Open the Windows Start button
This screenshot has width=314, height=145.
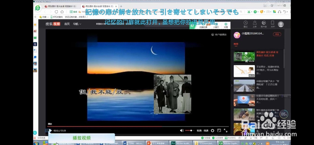[36, 143]
